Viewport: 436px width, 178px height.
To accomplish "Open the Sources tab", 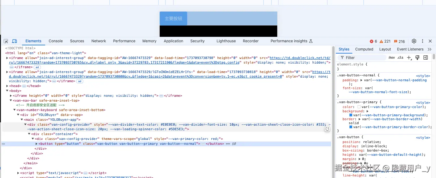I will (77, 41).
